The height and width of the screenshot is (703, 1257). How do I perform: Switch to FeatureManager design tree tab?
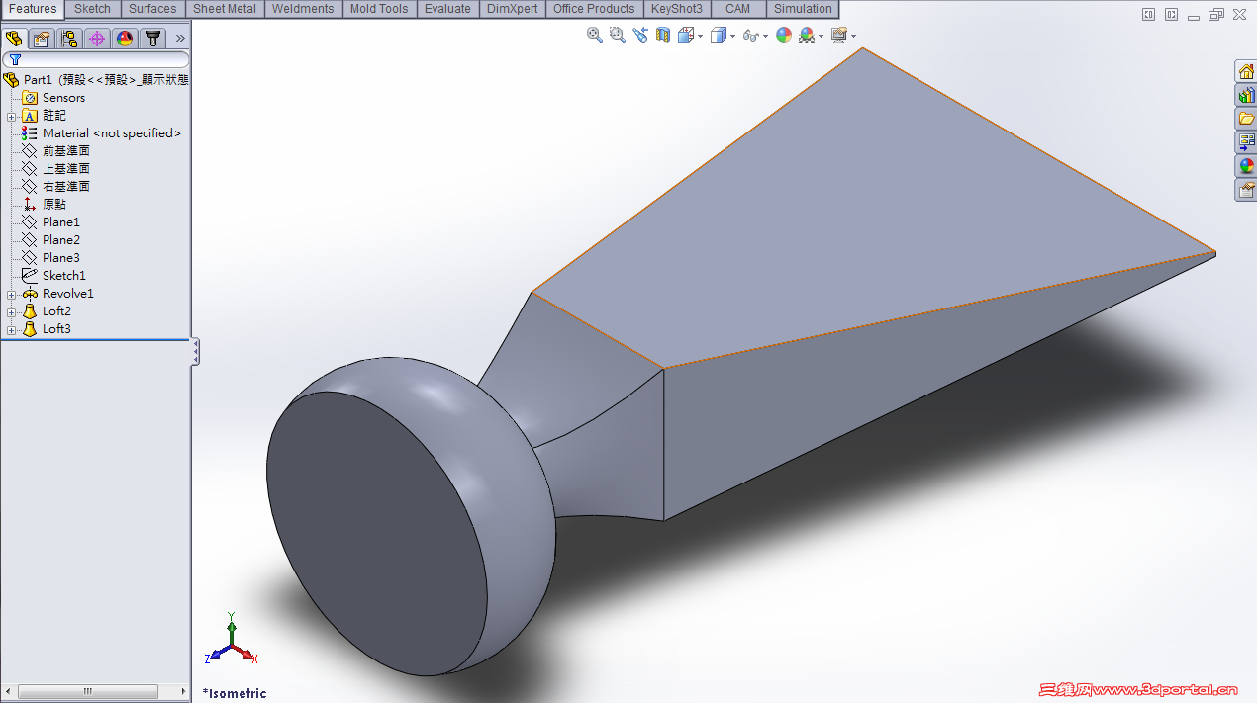(14, 39)
